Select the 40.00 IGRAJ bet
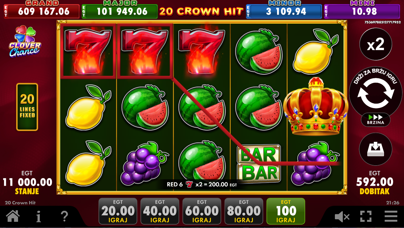Viewport: 404px width, 228px height. [160, 211]
